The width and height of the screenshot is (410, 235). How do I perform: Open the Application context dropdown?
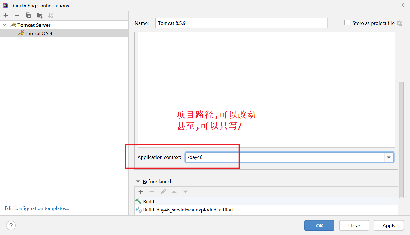[x=389, y=157]
